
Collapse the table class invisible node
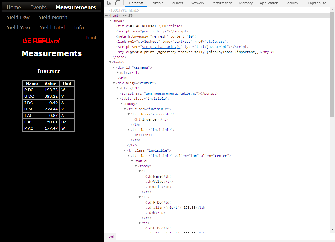click(118, 99)
